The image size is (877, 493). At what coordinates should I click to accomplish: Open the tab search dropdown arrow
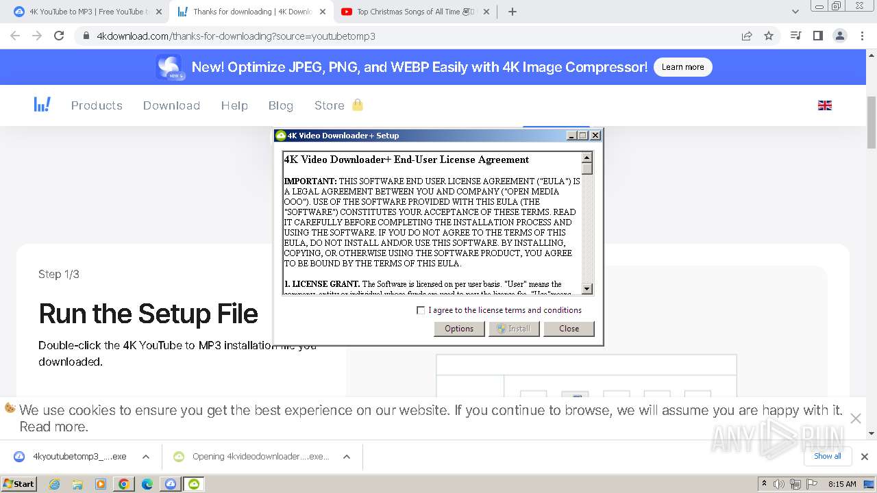pyautogui.click(x=795, y=12)
